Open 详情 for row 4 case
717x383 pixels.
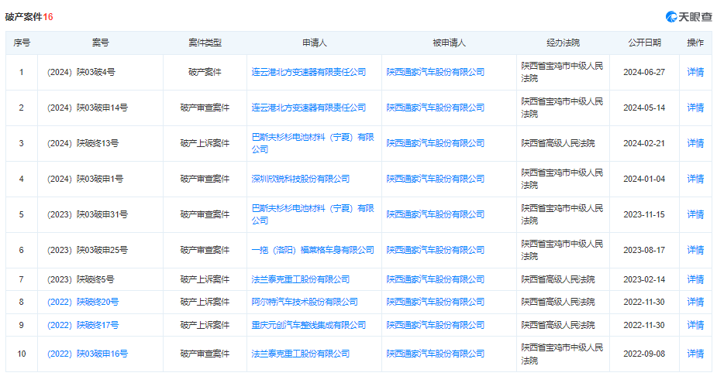click(695, 179)
